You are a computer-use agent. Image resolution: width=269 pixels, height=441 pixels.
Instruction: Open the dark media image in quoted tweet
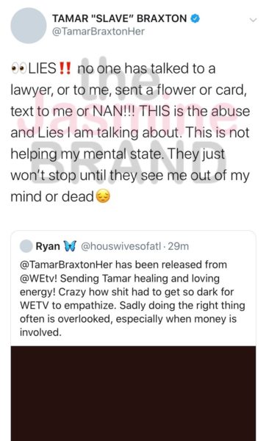coord(133,393)
